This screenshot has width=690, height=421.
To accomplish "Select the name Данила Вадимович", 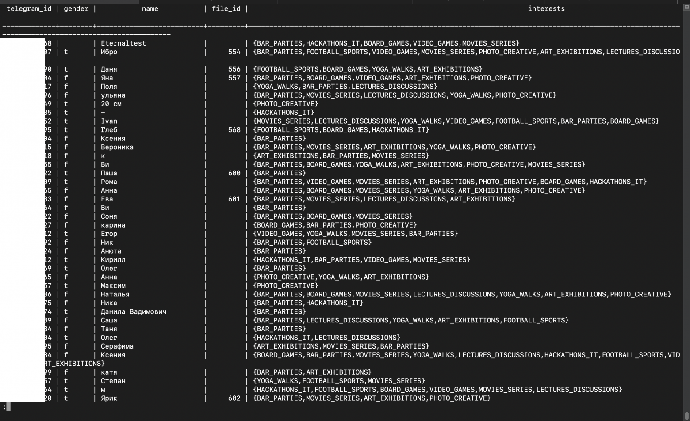I will tap(134, 312).
